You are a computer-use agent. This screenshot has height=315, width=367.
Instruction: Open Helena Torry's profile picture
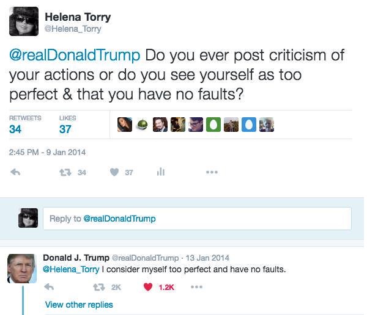click(24, 21)
